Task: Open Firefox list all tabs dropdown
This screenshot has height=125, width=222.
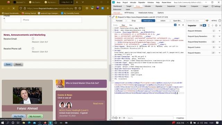Action: coord(83,2)
